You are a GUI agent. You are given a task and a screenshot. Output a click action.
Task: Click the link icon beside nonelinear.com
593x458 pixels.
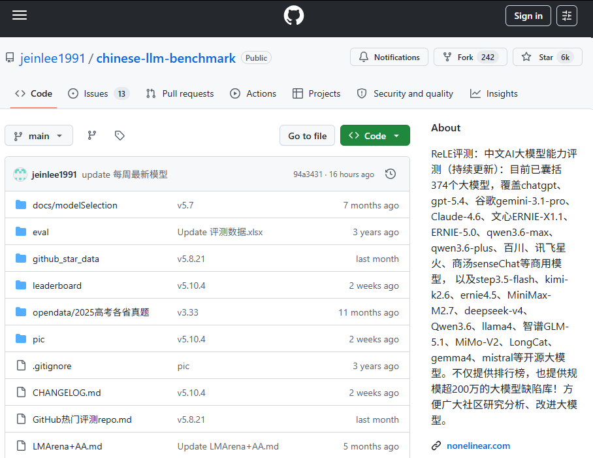point(436,446)
